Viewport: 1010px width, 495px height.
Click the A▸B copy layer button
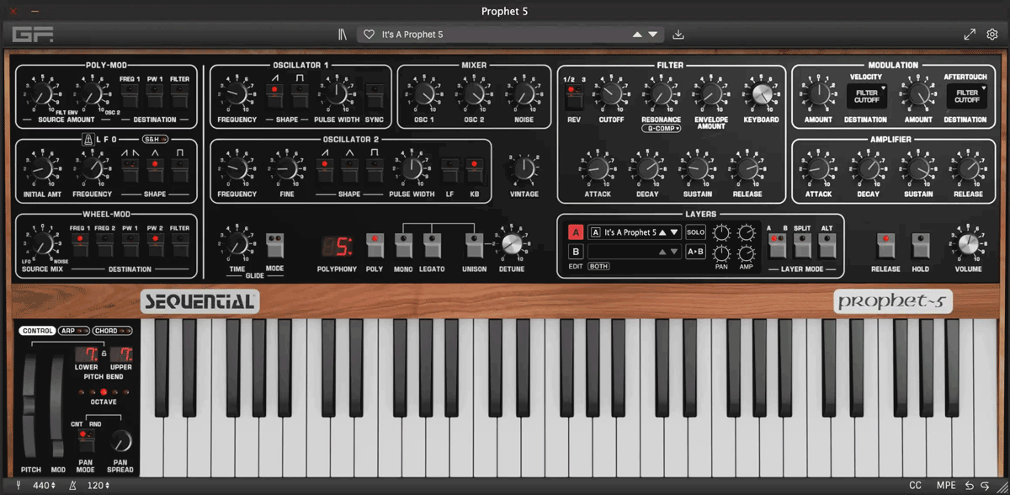695,252
